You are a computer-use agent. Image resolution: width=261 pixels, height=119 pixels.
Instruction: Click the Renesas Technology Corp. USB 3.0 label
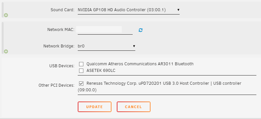pos(159,87)
